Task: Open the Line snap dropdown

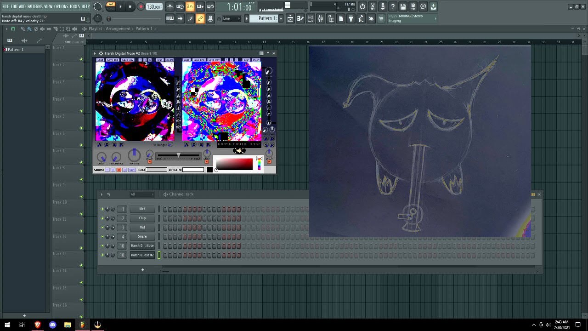Action: [232, 18]
